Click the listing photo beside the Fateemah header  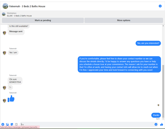tap(5, 6)
